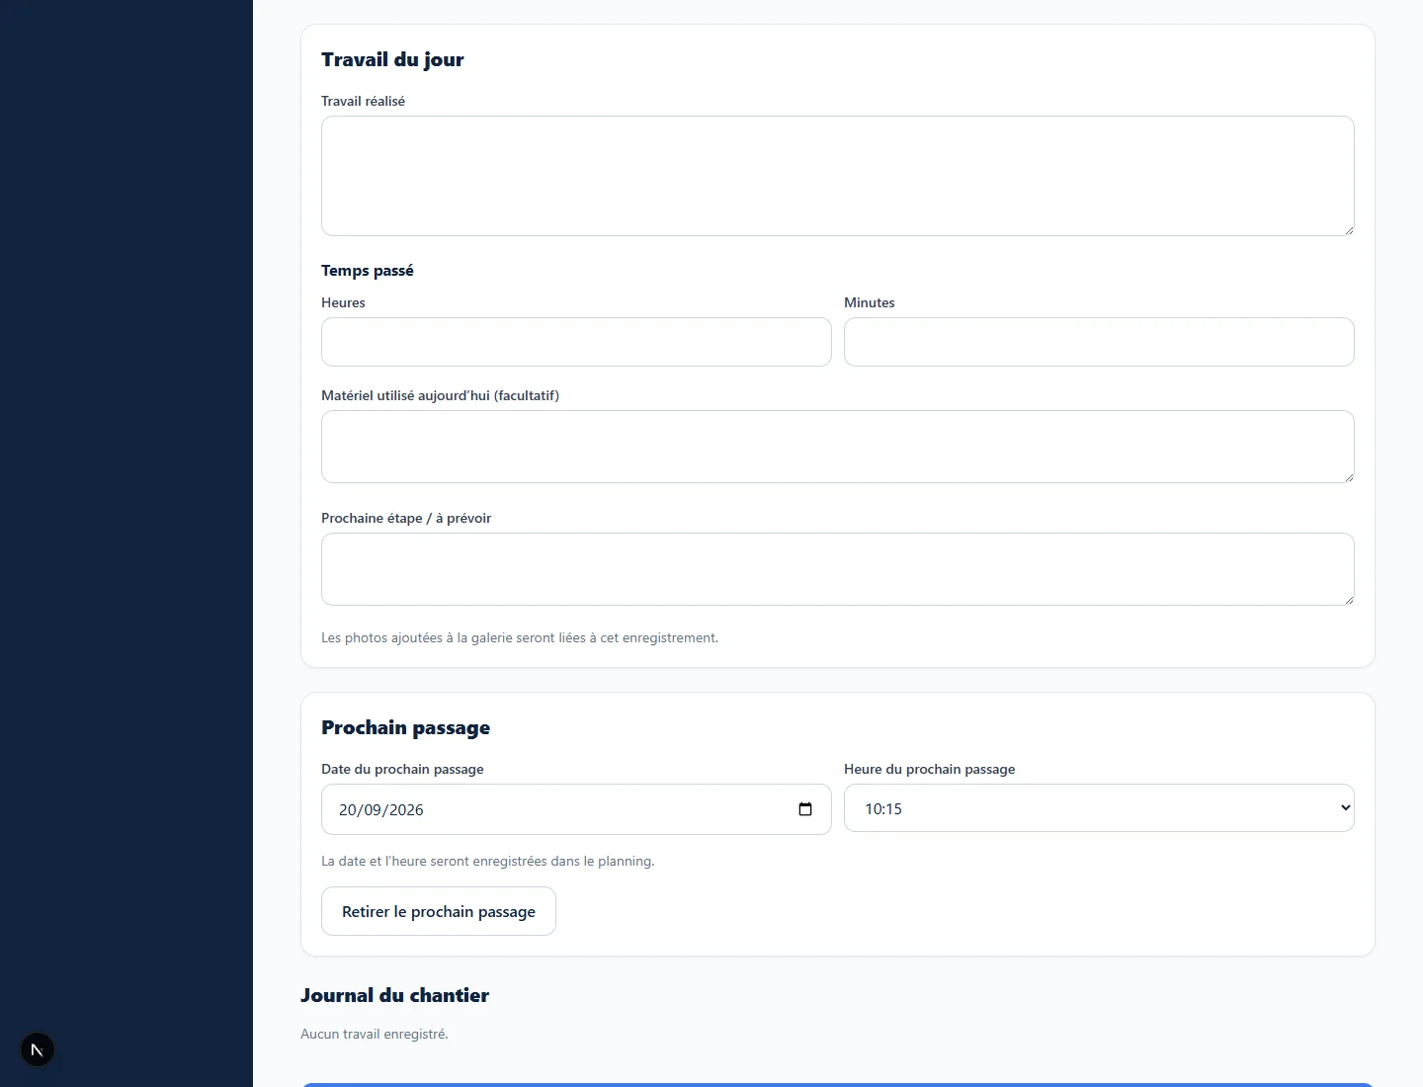Select the month segment "09" in date field
Image resolution: width=1423 pixels, height=1087 pixels.
pos(372,810)
